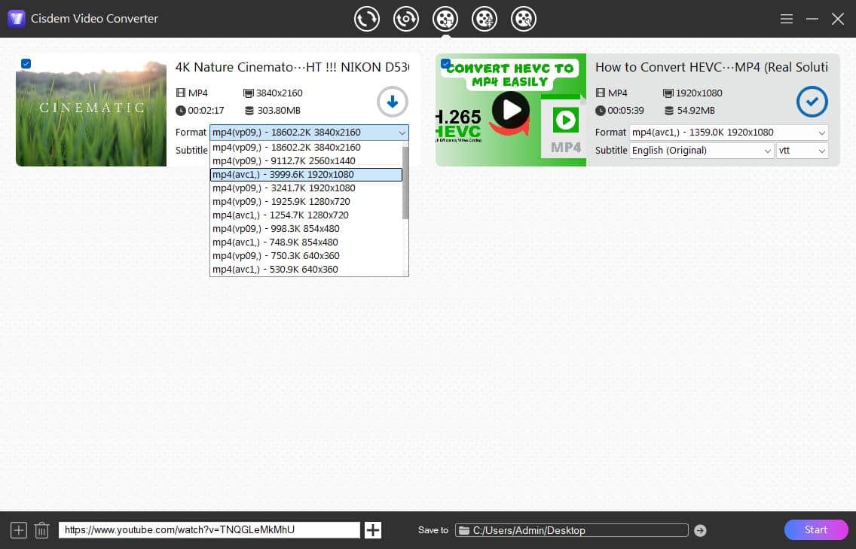Open the DVD Ripping mode icon
Screen dimensions: 856x549
(x=406, y=19)
